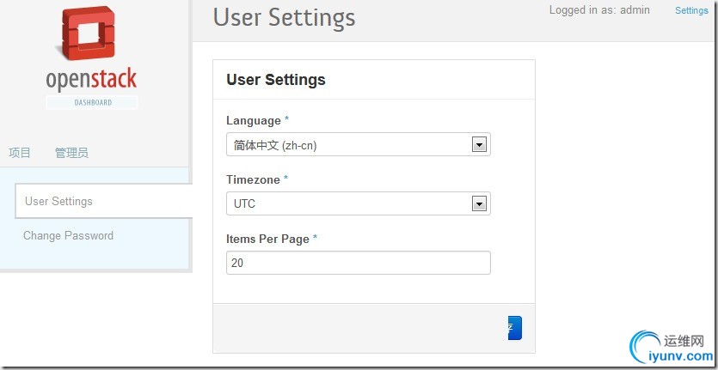Click the Language field label
This screenshot has height=370, width=718.
tap(253, 120)
